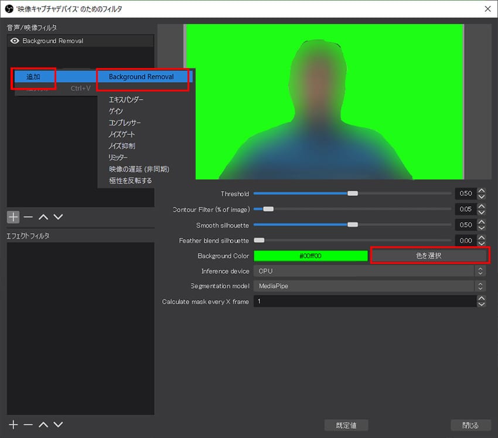498x438 pixels.
Task: Move audio/video filter up with arrow icon
Action: tap(43, 216)
